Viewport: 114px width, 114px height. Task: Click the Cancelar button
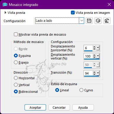coord(59,108)
